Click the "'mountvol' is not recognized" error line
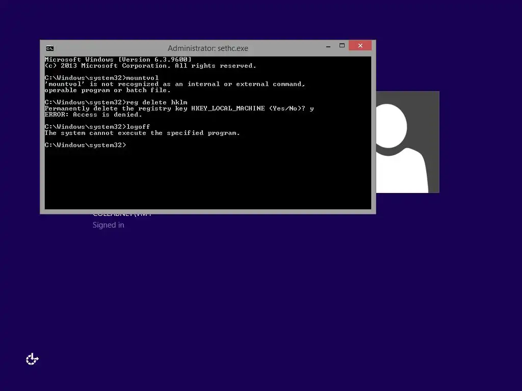Image resolution: width=522 pixels, height=391 pixels. [x=175, y=84]
